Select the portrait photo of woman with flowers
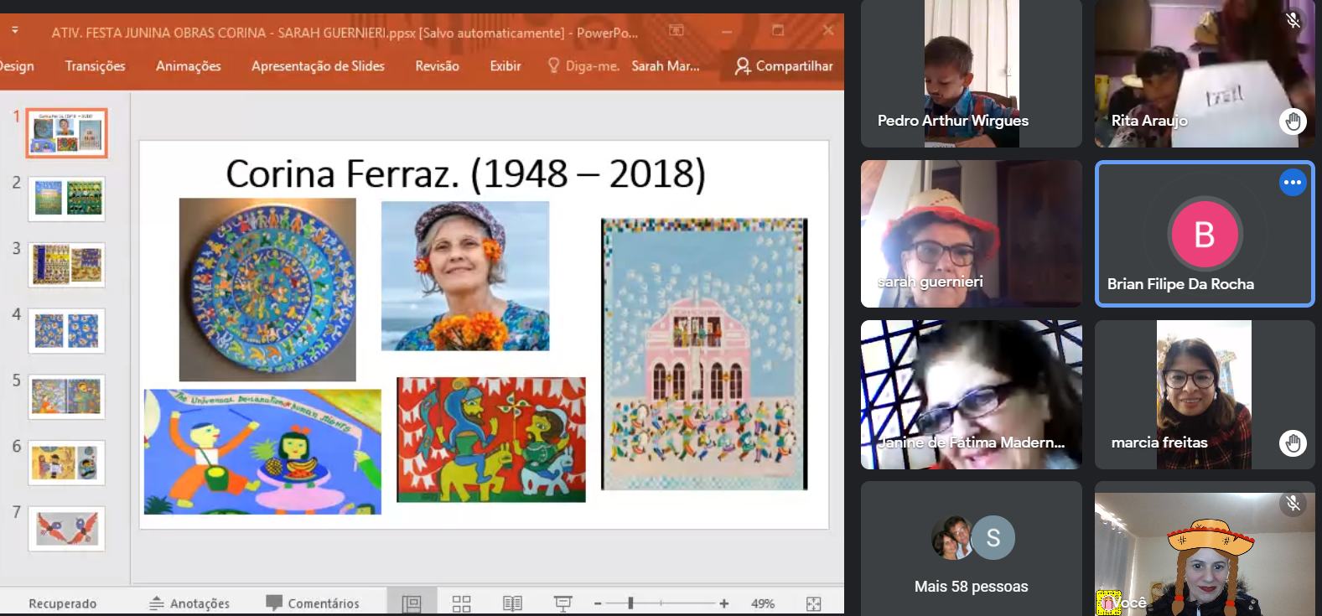Screen dimensions: 1322x616 [x=465, y=276]
